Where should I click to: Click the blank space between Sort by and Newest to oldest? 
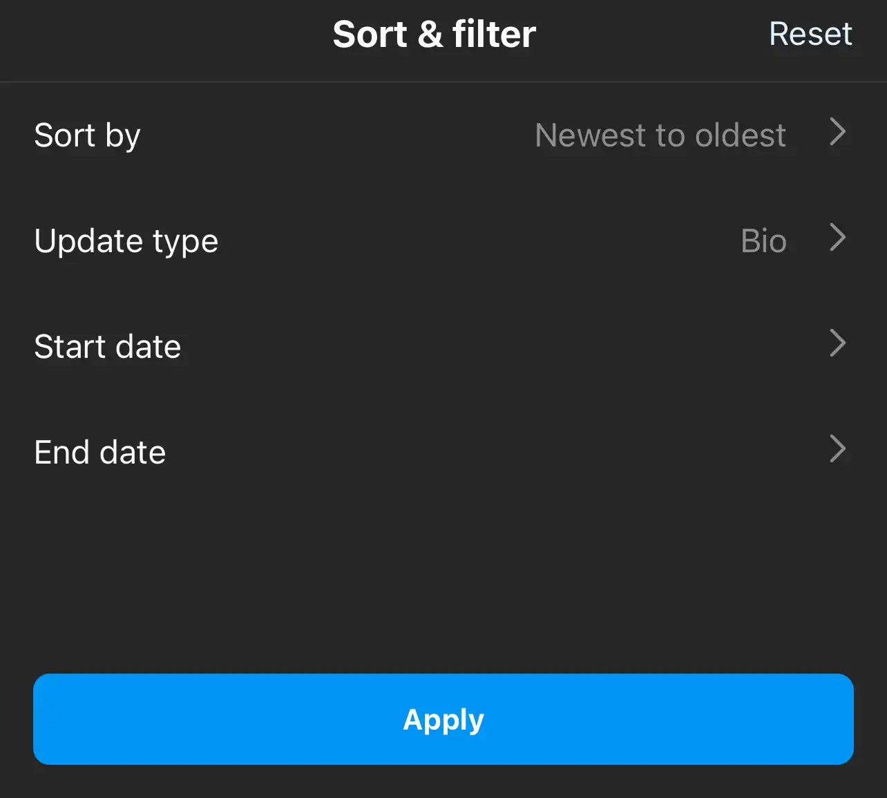[x=338, y=135]
